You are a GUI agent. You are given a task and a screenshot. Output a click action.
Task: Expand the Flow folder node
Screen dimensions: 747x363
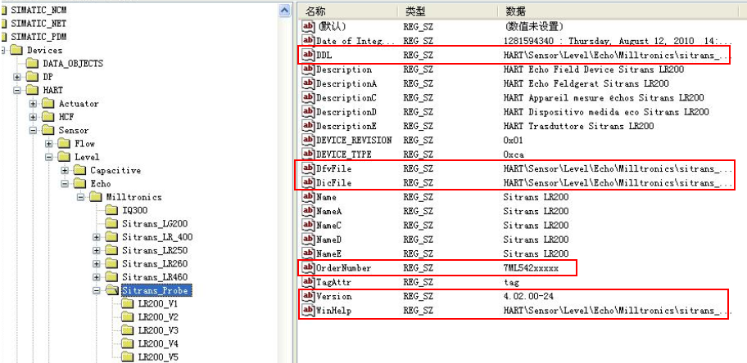pos(48,143)
